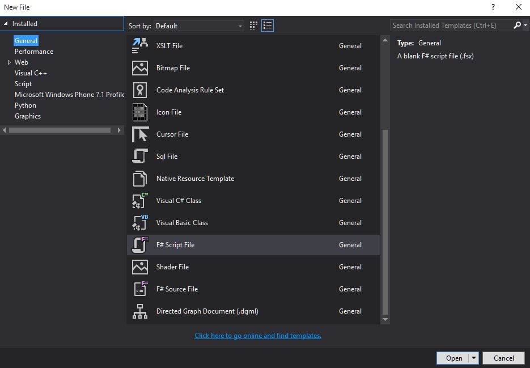Click the link to find templates online
The height and width of the screenshot is (368, 530).
258,336
